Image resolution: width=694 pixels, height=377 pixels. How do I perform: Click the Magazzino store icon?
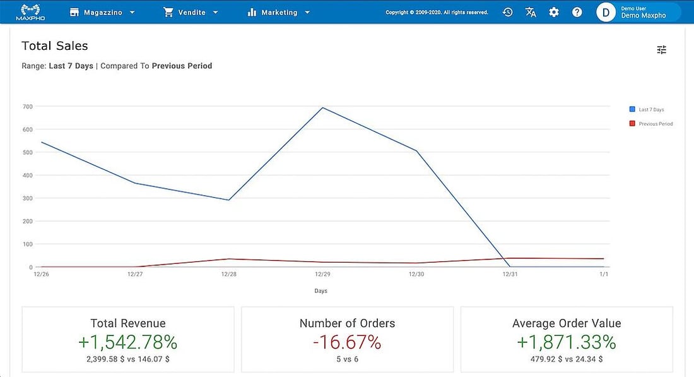click(74, 13)
